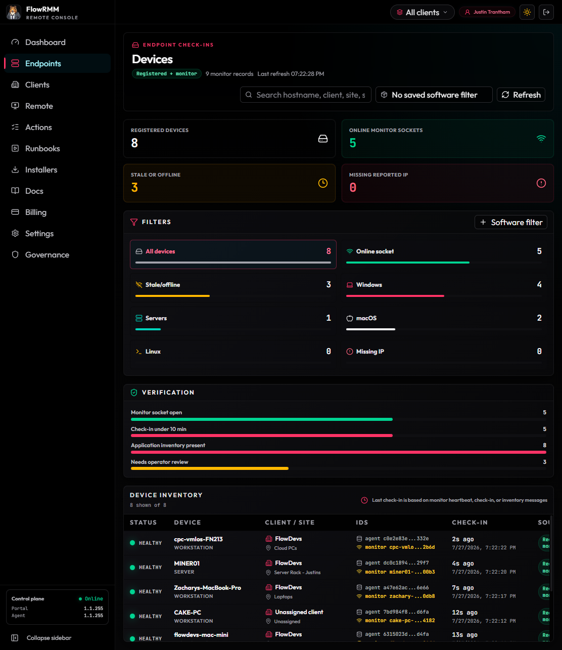
Task: Click the Software filter add button
Action: click(x=511, y=222)
